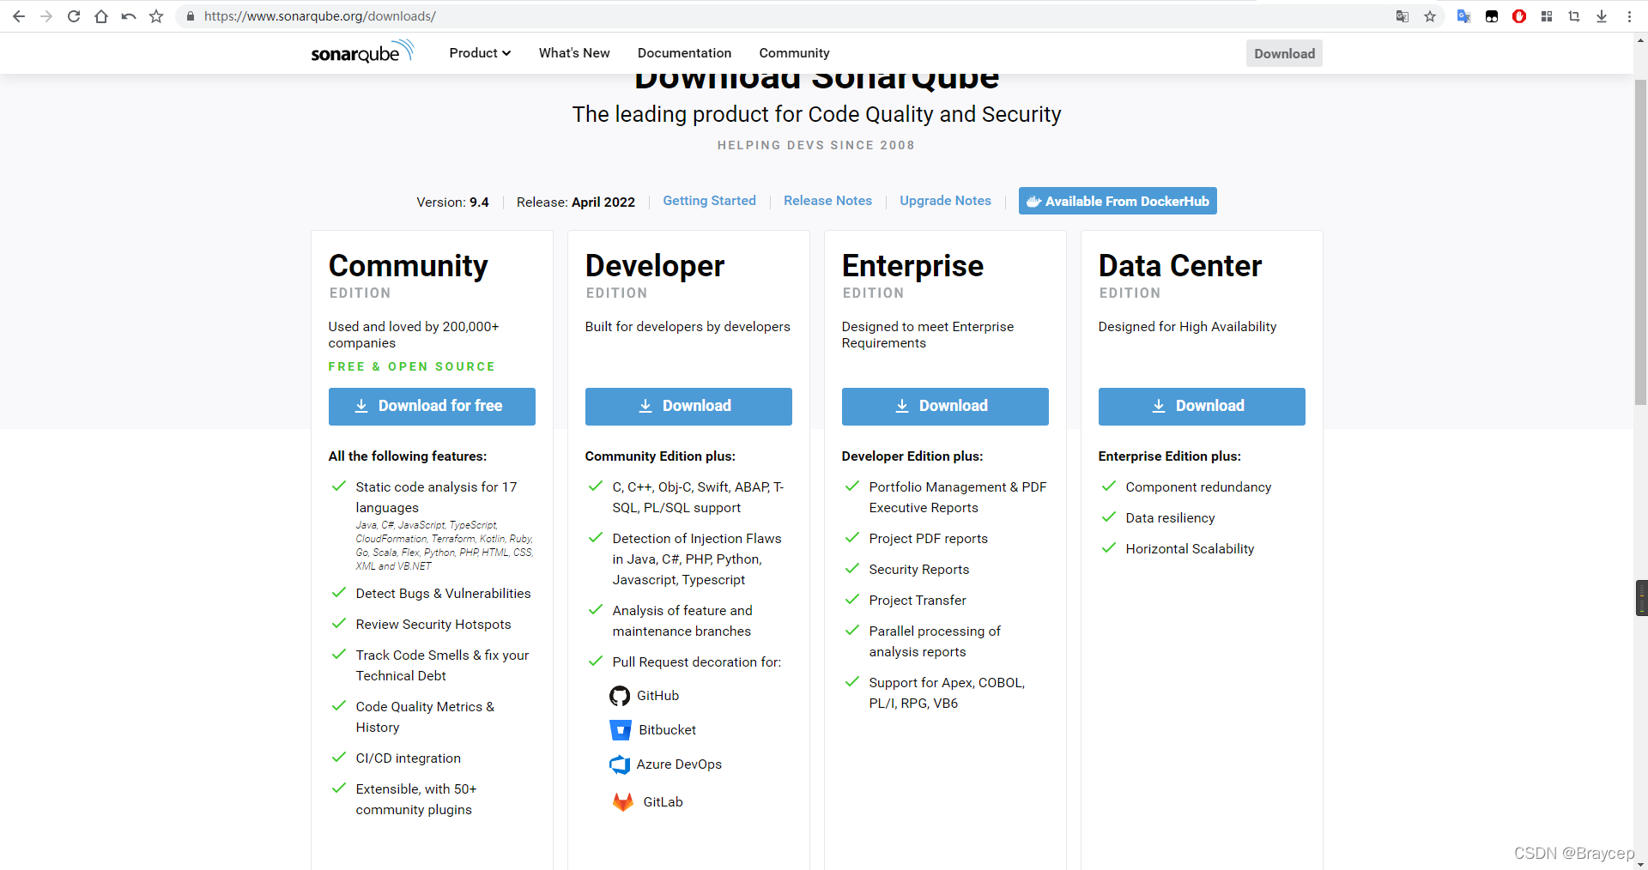Viewport: 1648px width, 870px height.
Task: Open the Release Notes link
Action: click(827, 201)
